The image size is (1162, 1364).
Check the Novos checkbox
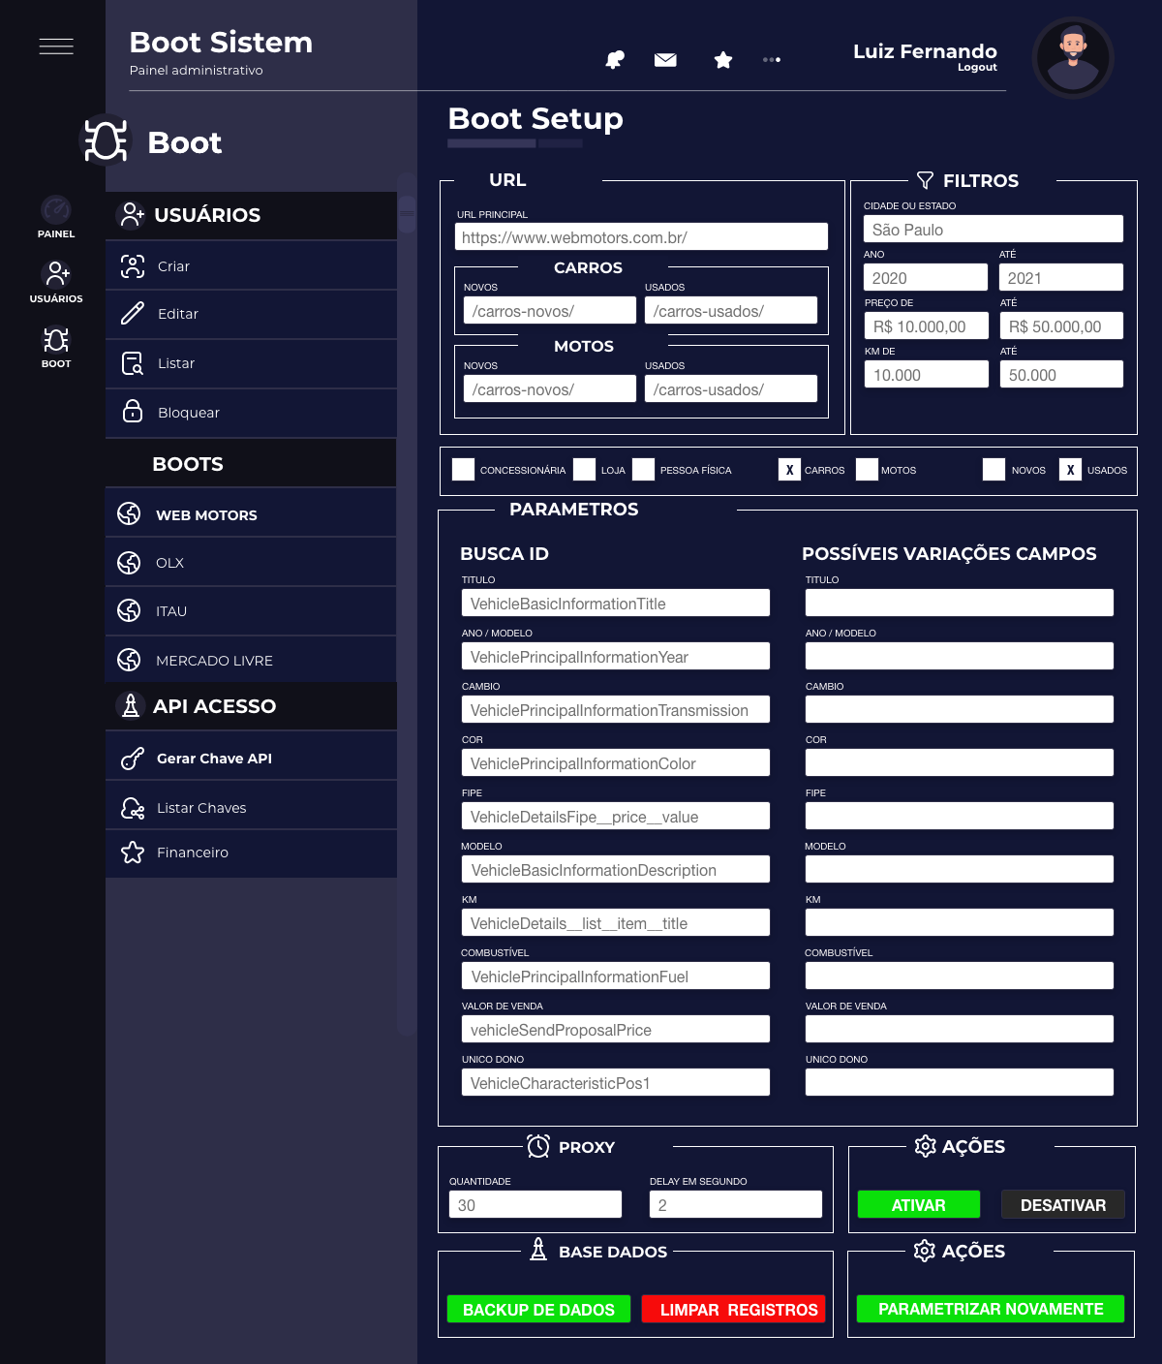point(994,470)
